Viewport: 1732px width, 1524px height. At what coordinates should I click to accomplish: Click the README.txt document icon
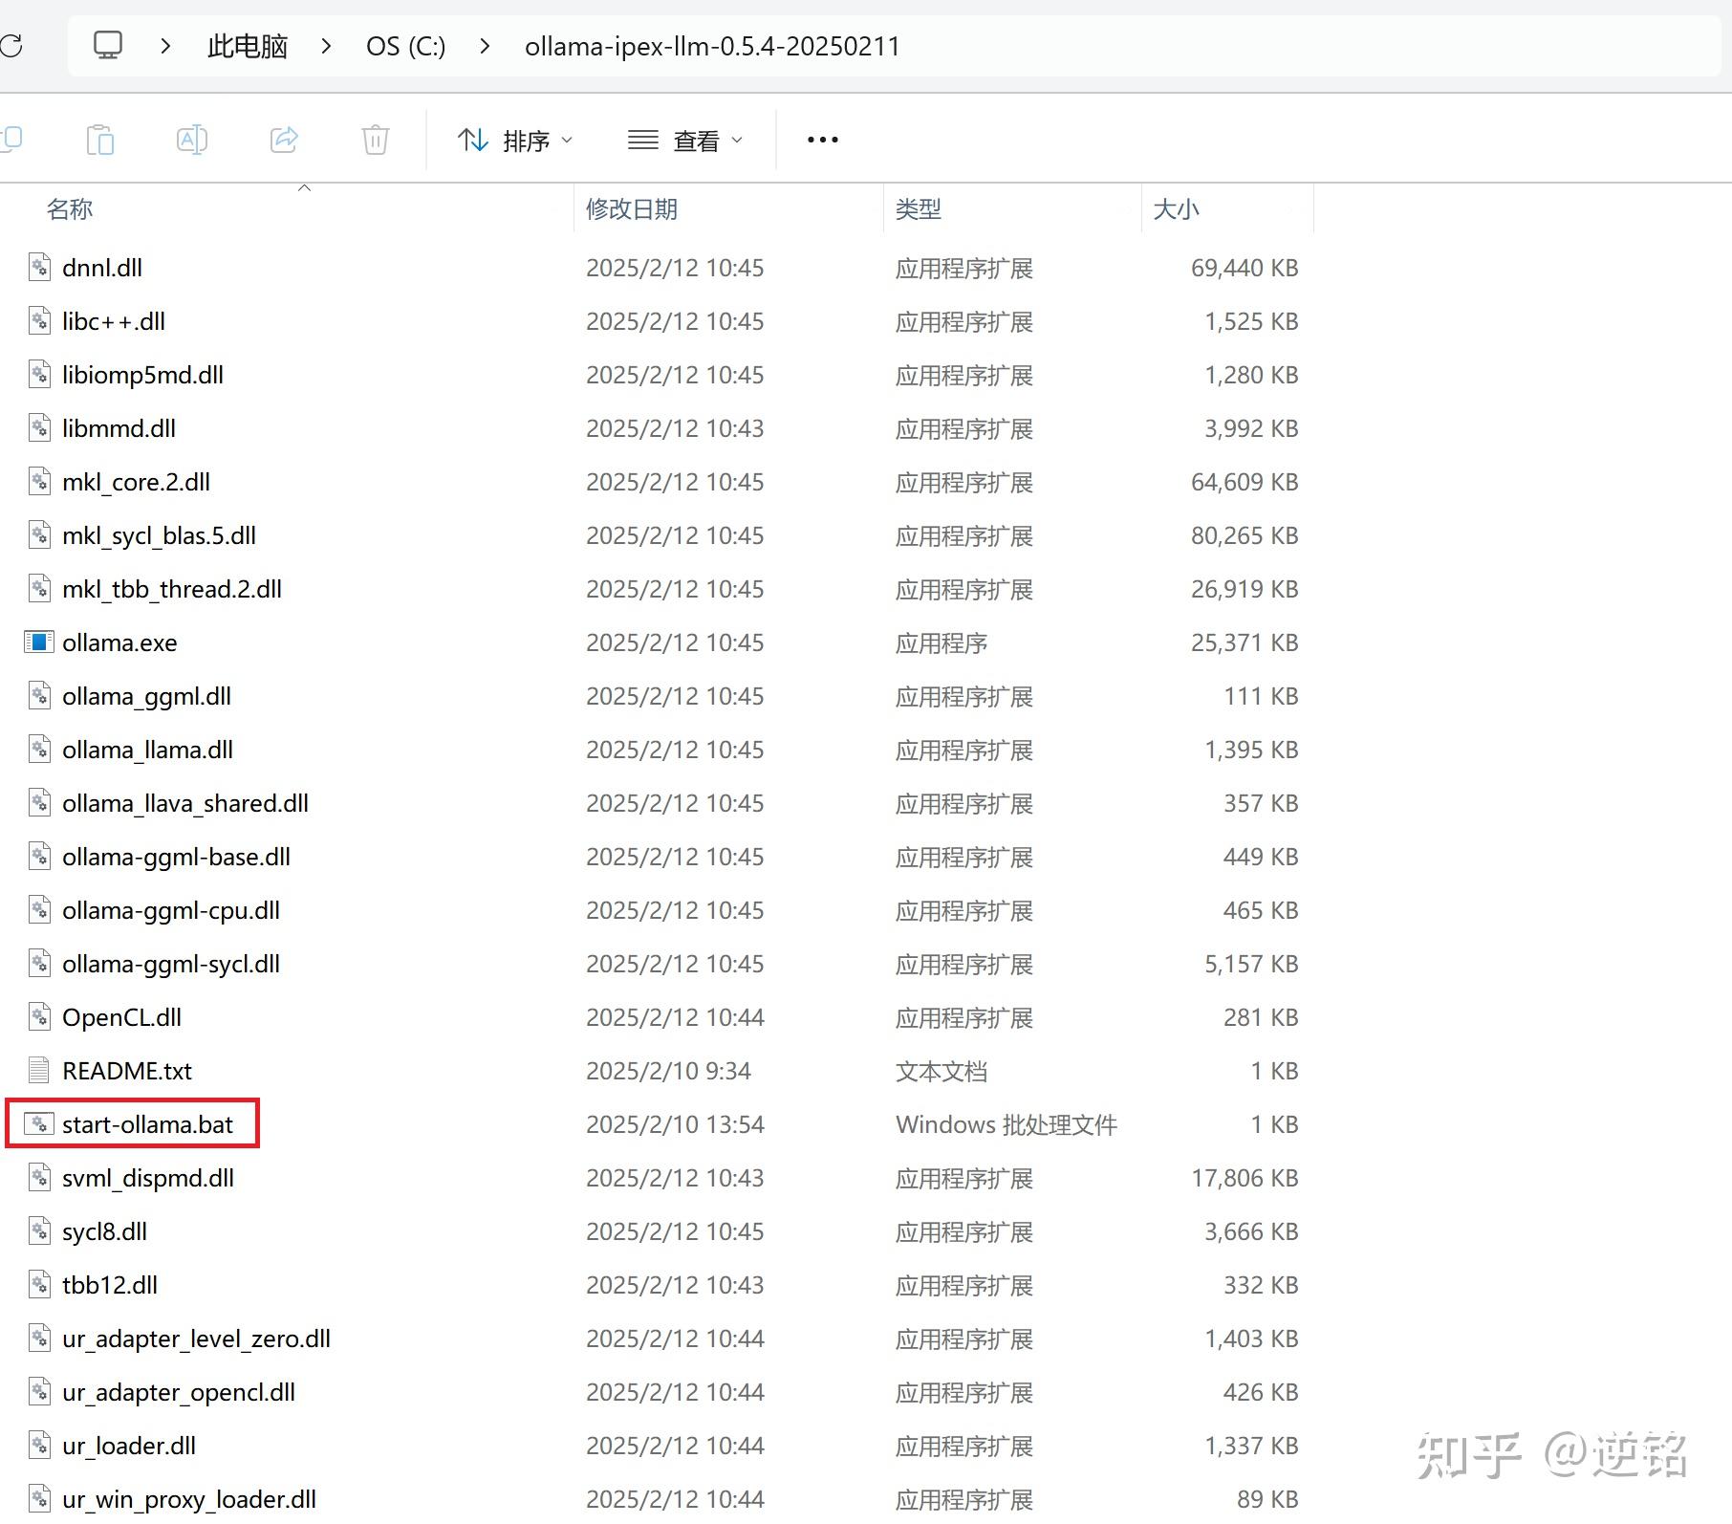(39, 1070)
